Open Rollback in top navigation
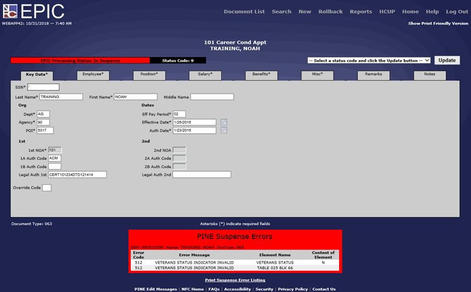This screenshot has height=292, width=471. 330,11
